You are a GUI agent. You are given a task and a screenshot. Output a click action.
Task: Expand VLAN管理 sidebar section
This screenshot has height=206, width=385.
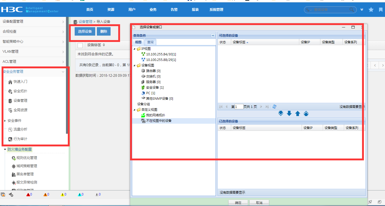(33, 51)
